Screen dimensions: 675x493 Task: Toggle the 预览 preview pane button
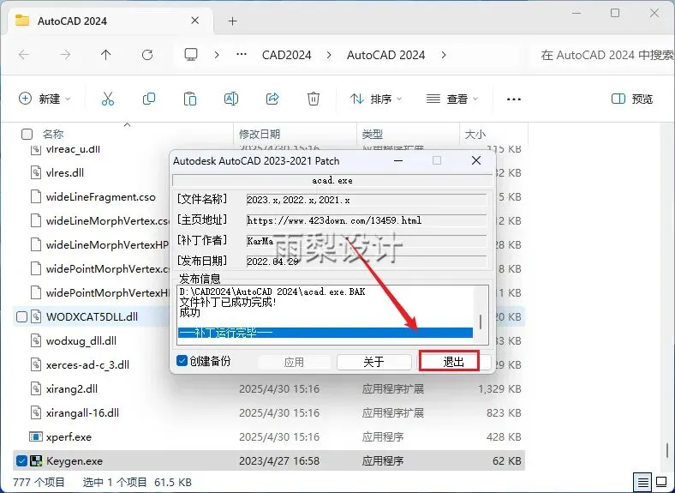point(632,99)
